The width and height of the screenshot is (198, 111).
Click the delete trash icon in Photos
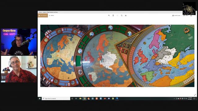coord(113,15)
